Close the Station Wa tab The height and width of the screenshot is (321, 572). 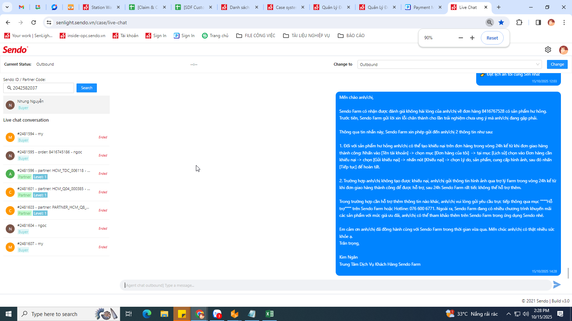tap(118, 7)
